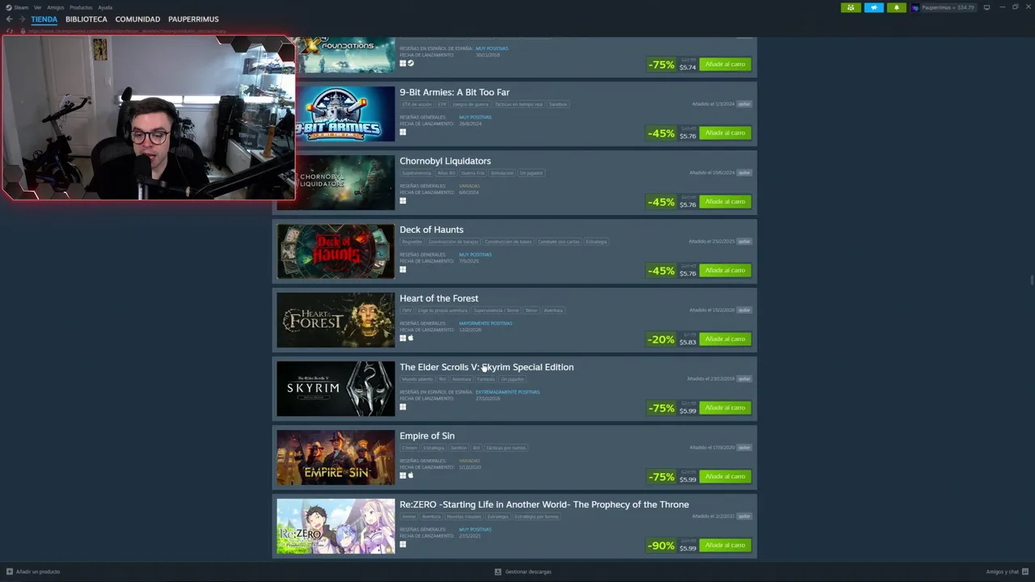Click the Big Picture mode monitor icon

[986, 7]
